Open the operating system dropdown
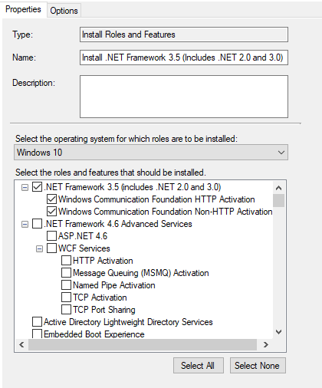Screen dimensions: 322x388 tap(151, 153)
